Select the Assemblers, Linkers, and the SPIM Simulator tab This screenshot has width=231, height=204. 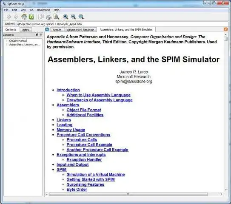pos(126,30)
